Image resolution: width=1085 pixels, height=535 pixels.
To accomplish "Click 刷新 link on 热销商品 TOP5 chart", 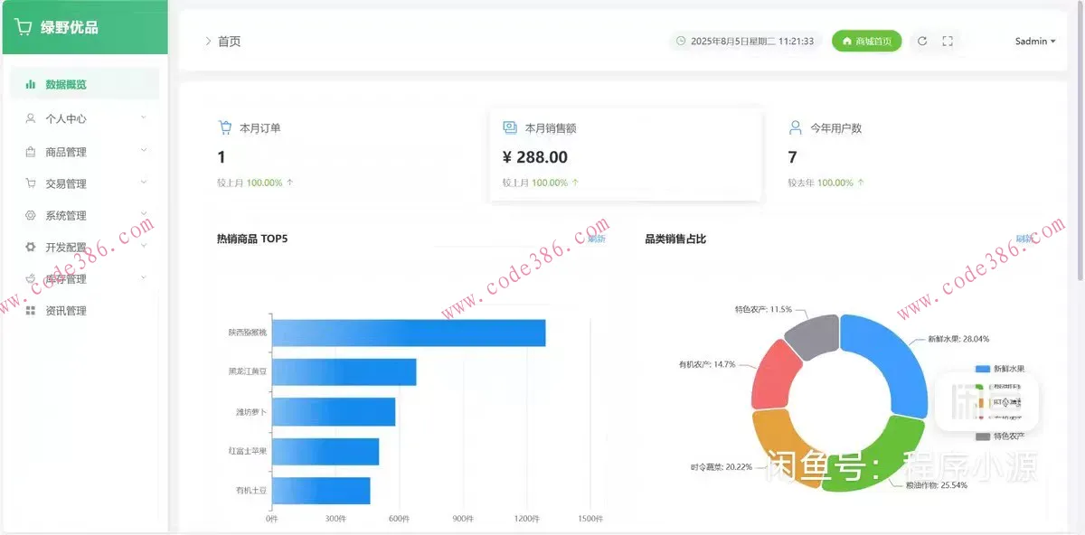I will pos(597,239).
